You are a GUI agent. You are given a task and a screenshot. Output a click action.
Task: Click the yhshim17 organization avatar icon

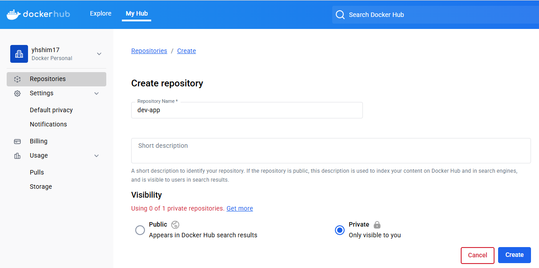coord(19,54)
